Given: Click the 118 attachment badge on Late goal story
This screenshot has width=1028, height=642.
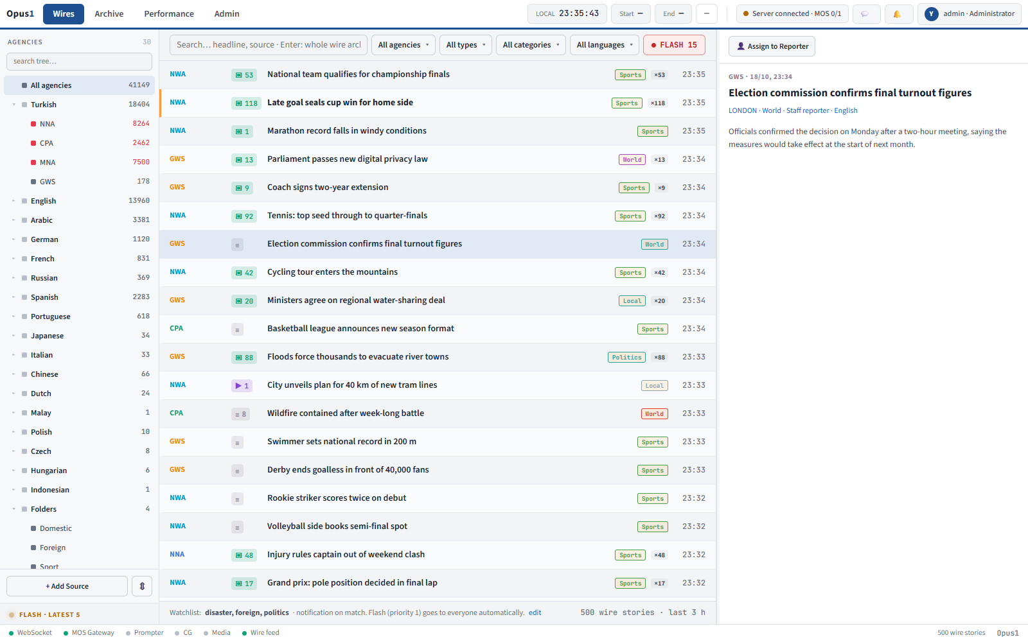Looking at the screenshot, I should (246, 103).
